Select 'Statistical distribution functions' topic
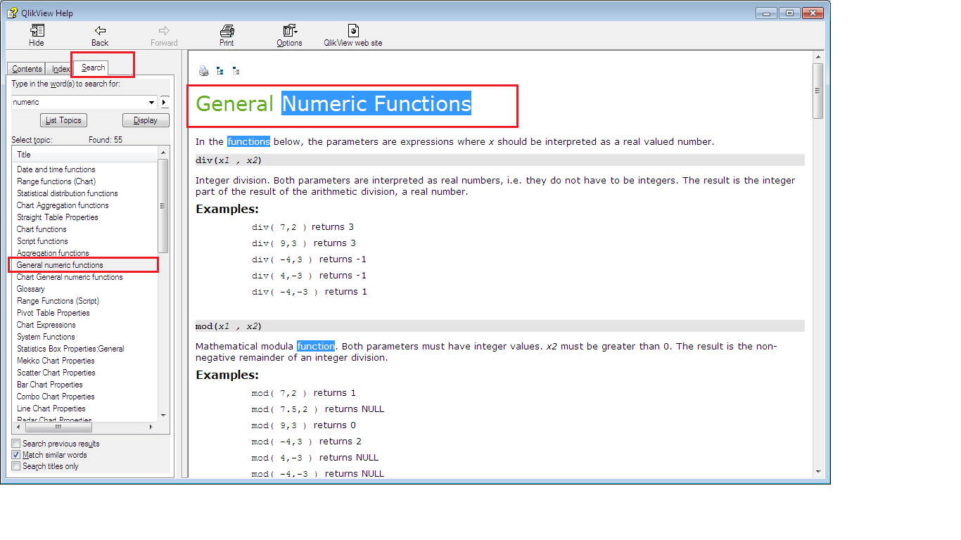 68,193
